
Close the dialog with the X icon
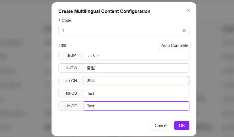[188, 10]
